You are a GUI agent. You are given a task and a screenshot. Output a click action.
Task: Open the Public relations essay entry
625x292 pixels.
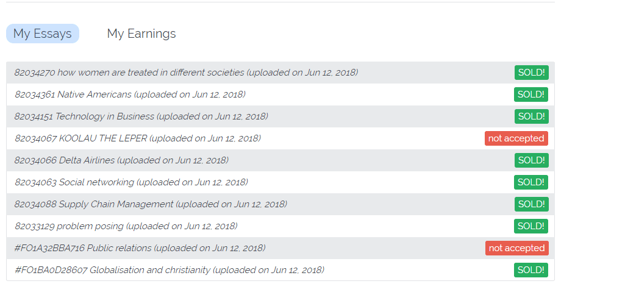(x=140, y=248)
